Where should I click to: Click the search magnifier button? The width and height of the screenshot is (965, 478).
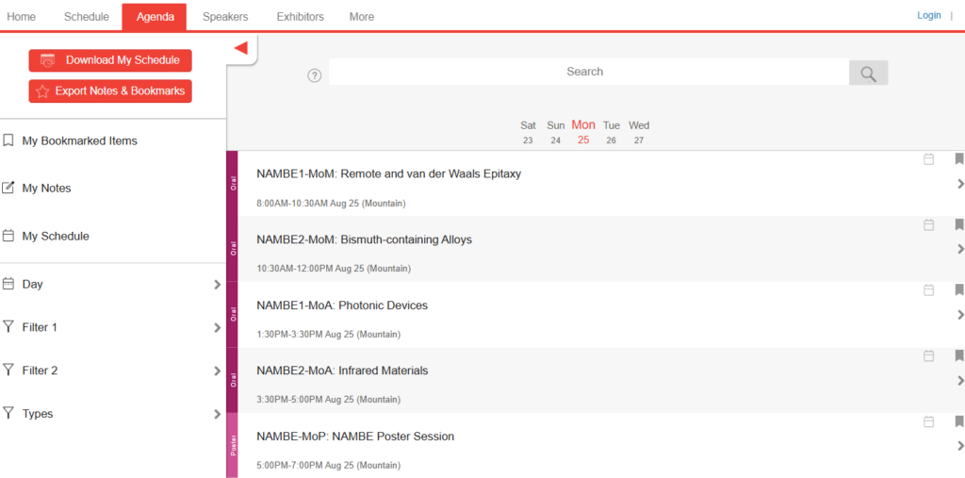click(x=868, y=73)
